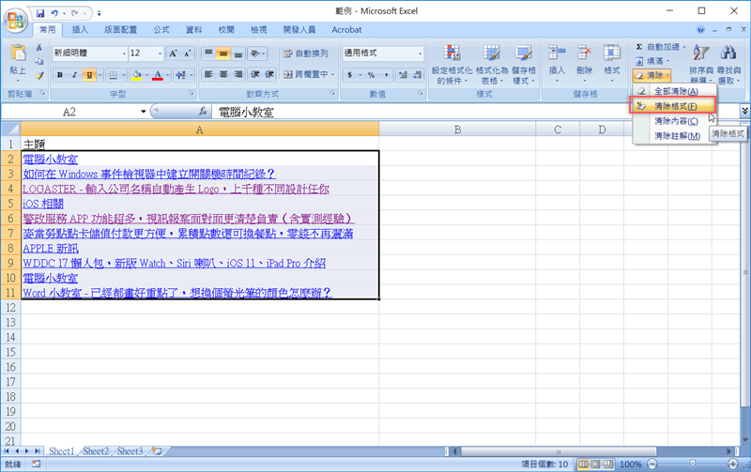Switch to the 公式 ribbon tab
Image resolution: width=751 pixels, height=472 pixels.
[x=161, y=30]
